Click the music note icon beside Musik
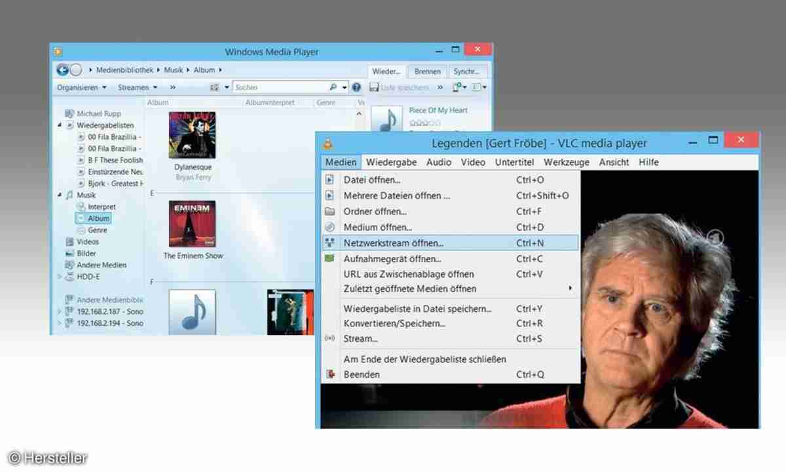The height and width of the screenshot is (472, 786). [x=70, y=195]
